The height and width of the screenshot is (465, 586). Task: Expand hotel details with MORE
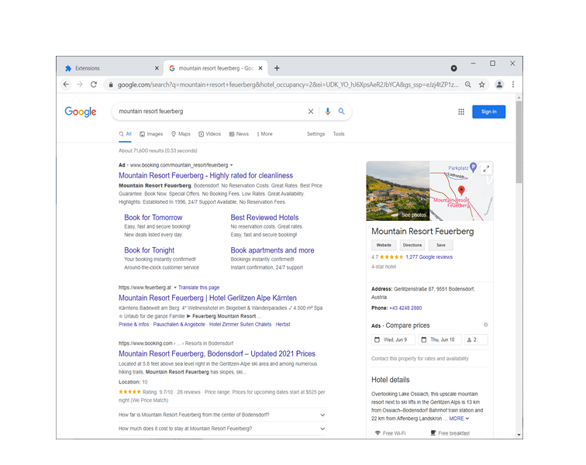[x=459, y=418]
